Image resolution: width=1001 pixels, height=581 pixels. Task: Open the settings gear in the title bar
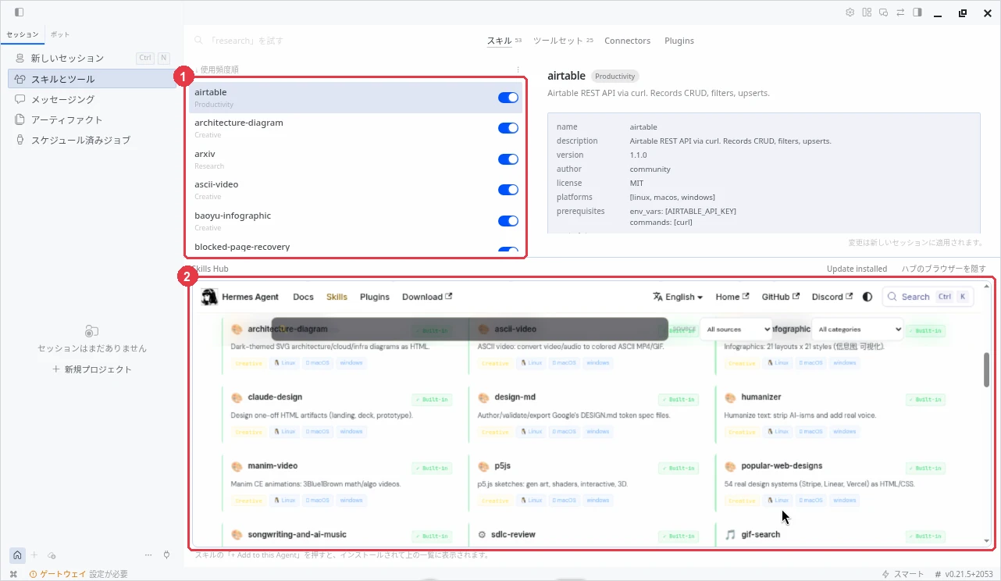850,12
